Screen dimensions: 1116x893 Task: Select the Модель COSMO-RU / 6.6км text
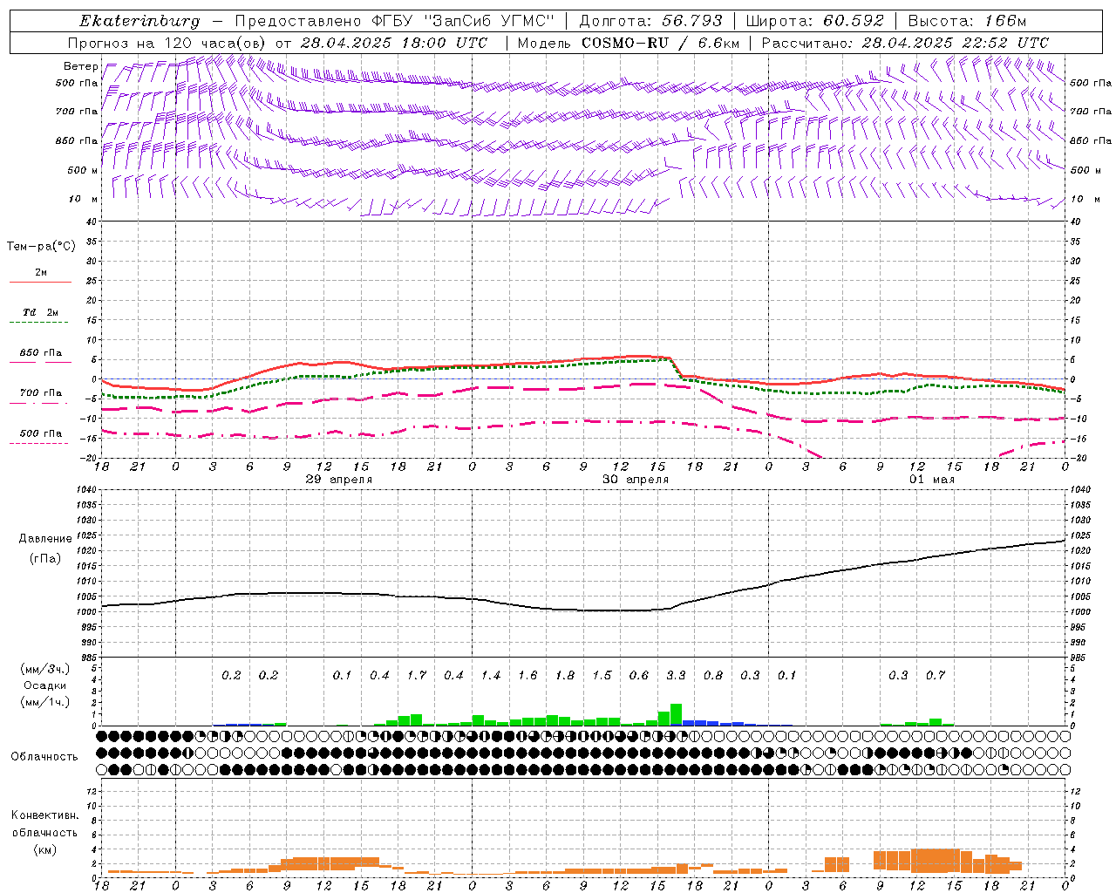(629, 42)
